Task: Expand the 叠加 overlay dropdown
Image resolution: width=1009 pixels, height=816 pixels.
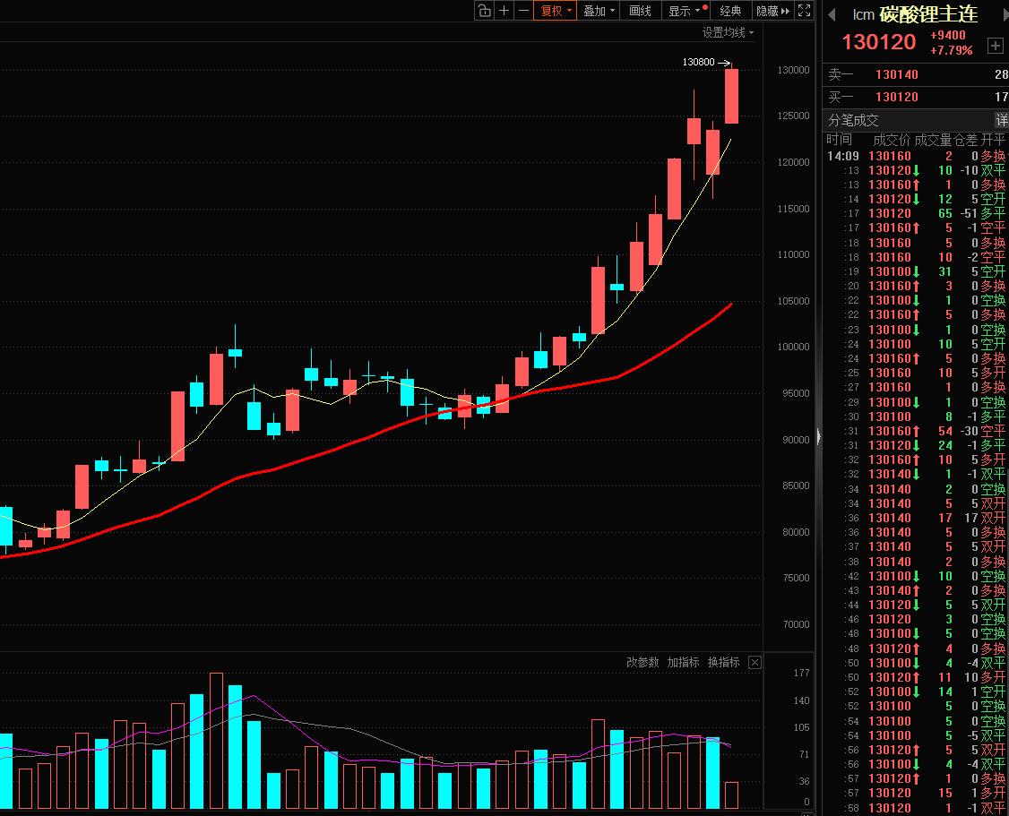Action: [x=611, y=12]
